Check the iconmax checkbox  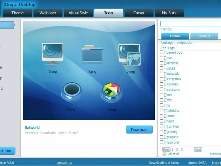[162, 84]
